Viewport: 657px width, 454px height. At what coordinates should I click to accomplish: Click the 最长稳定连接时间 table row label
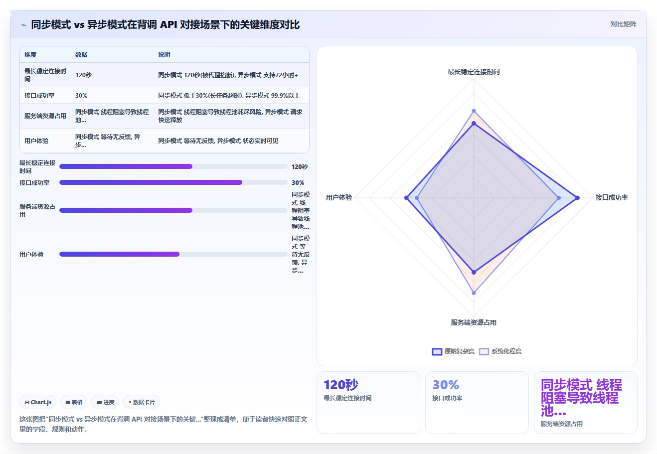point(45,75)
